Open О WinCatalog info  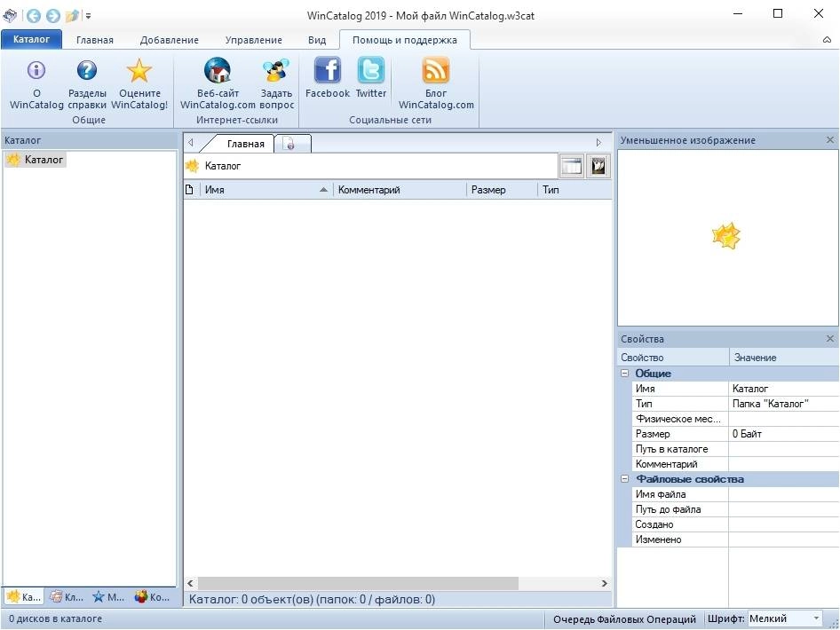(x=36, y=84)
